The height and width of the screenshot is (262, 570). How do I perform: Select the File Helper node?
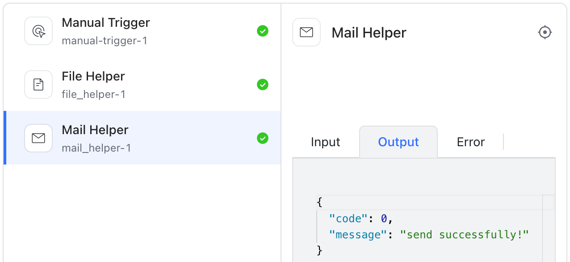tap(134, 85)
